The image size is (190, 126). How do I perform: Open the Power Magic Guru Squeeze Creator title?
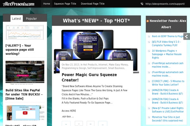[x=89, y=77]
